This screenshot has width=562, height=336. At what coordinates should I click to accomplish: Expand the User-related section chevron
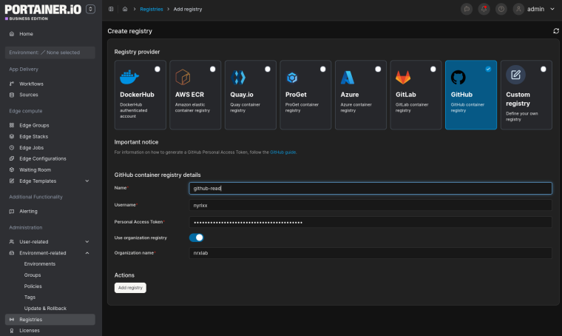[x=87, y=242]
